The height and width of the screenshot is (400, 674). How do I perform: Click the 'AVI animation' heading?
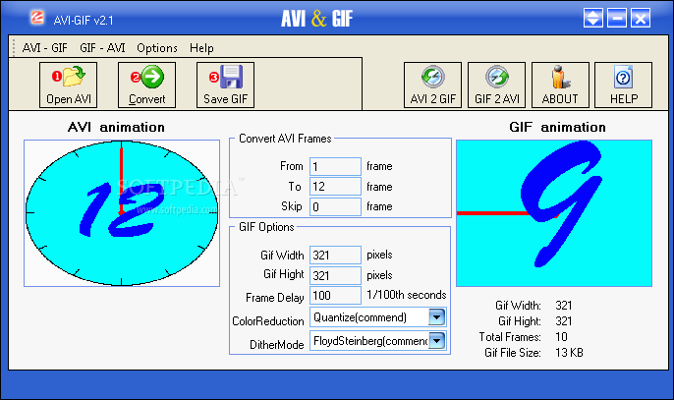(x=116, y=128)
